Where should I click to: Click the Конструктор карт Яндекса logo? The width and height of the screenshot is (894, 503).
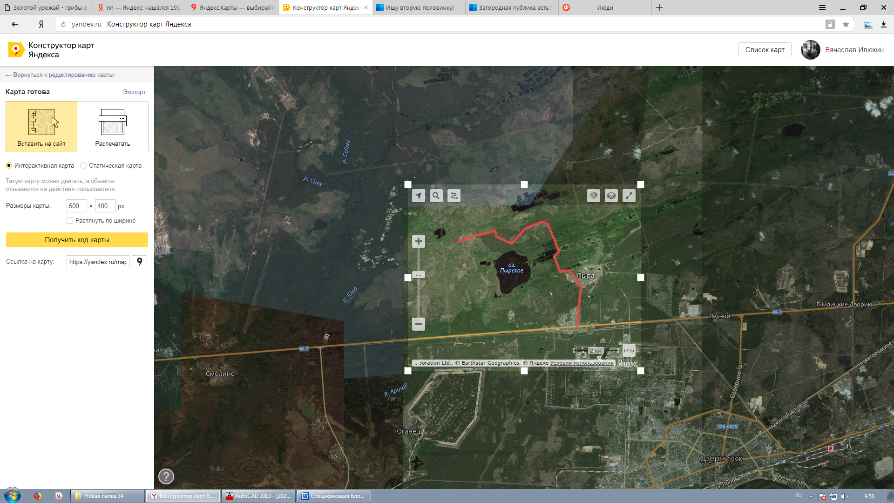(x=51, y=50)
